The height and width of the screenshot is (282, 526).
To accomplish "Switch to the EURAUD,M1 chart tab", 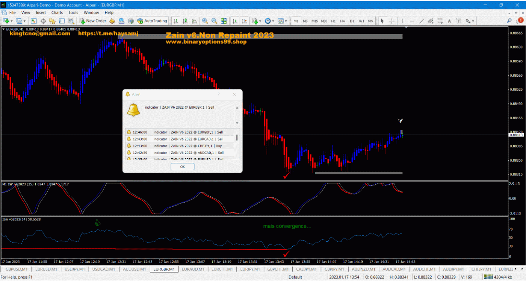I will [193, 269].
